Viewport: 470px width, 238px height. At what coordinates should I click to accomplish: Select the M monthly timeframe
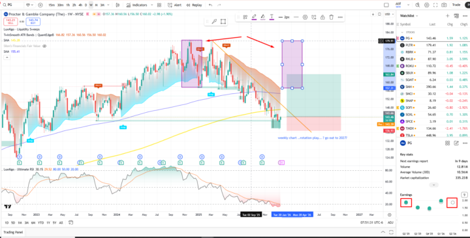tap(96, 5)
